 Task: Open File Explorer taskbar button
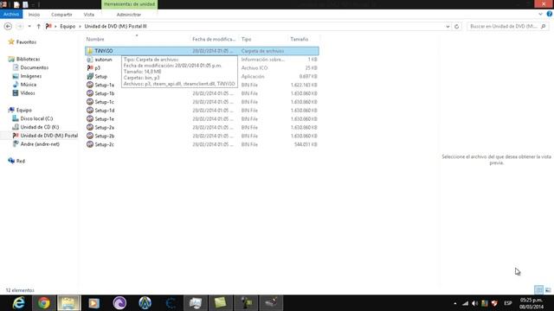[69, 303]
